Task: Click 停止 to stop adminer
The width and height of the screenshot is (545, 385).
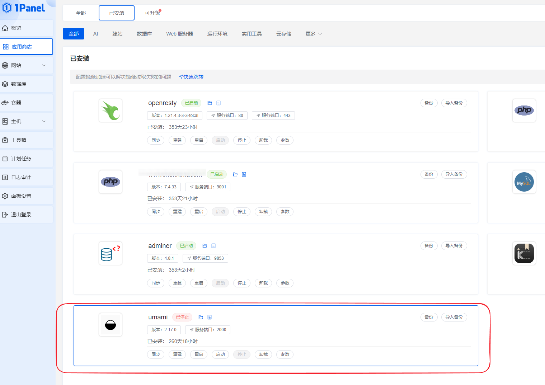Action: [242, 283]
